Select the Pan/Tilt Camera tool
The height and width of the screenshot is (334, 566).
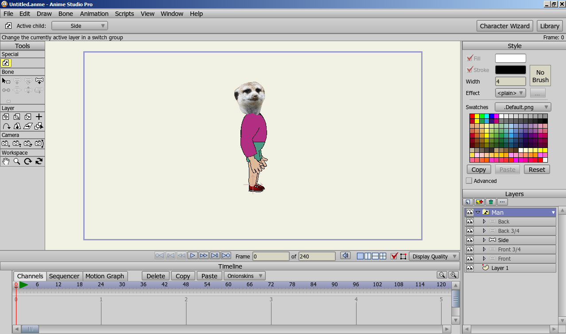click(x=39, y=144)
